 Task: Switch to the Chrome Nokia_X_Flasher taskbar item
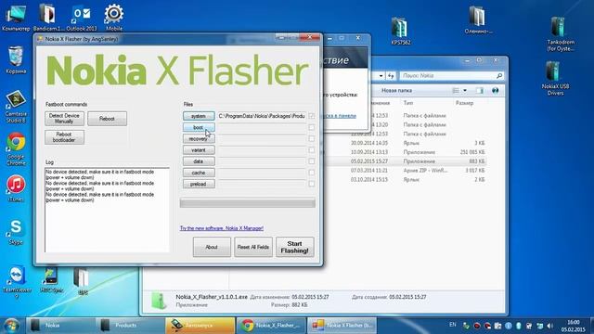270,326
